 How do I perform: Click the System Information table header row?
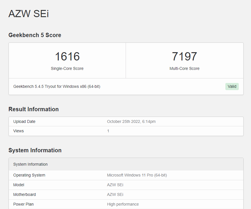click(126, 164)
